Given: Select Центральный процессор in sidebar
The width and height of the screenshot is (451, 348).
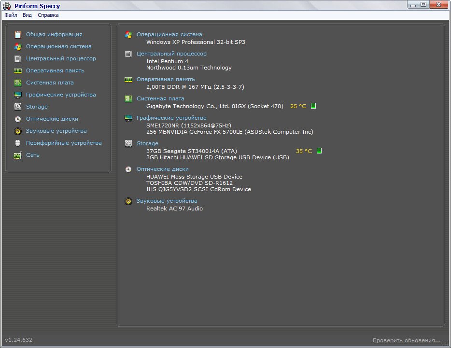Looking at the screenshot, I should click(61, 58).
